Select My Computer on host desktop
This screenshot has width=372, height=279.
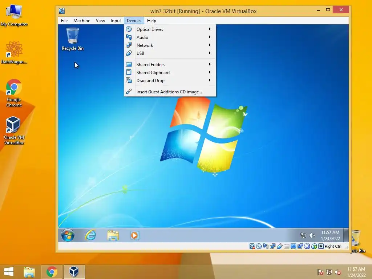pyautogui.click(x=14, y=15)
